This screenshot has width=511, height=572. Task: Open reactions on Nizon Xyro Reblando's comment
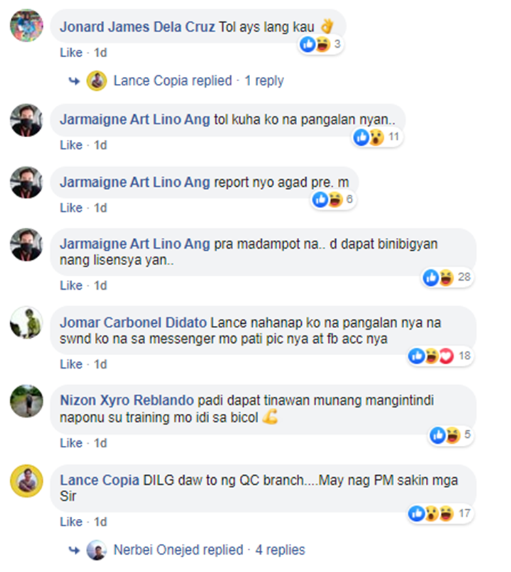point(450,435)
